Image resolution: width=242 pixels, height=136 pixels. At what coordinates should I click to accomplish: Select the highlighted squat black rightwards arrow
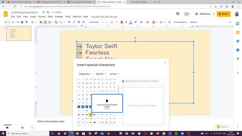91,114
